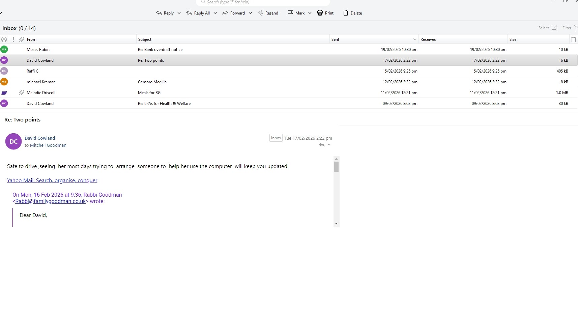This screenshot has width=578, height=333.
Task: Forward the selected email
Action: click(234, 13)
